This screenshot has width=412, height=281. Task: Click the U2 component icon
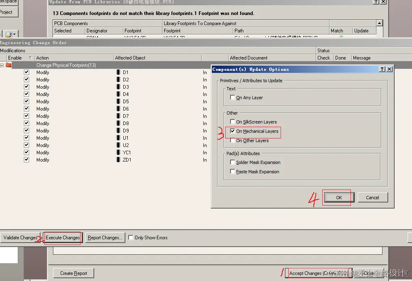118,145
